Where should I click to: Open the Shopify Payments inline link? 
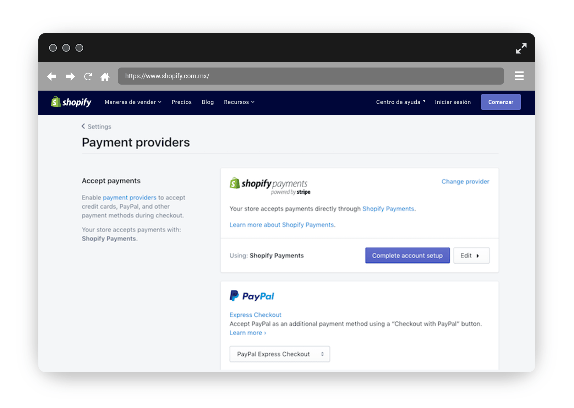click(x=388, y=209)
